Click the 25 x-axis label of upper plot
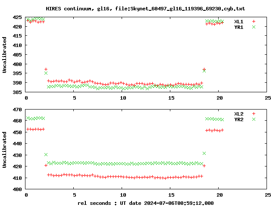The height and width of the screenshot is (207, 276). click(268, 98)
